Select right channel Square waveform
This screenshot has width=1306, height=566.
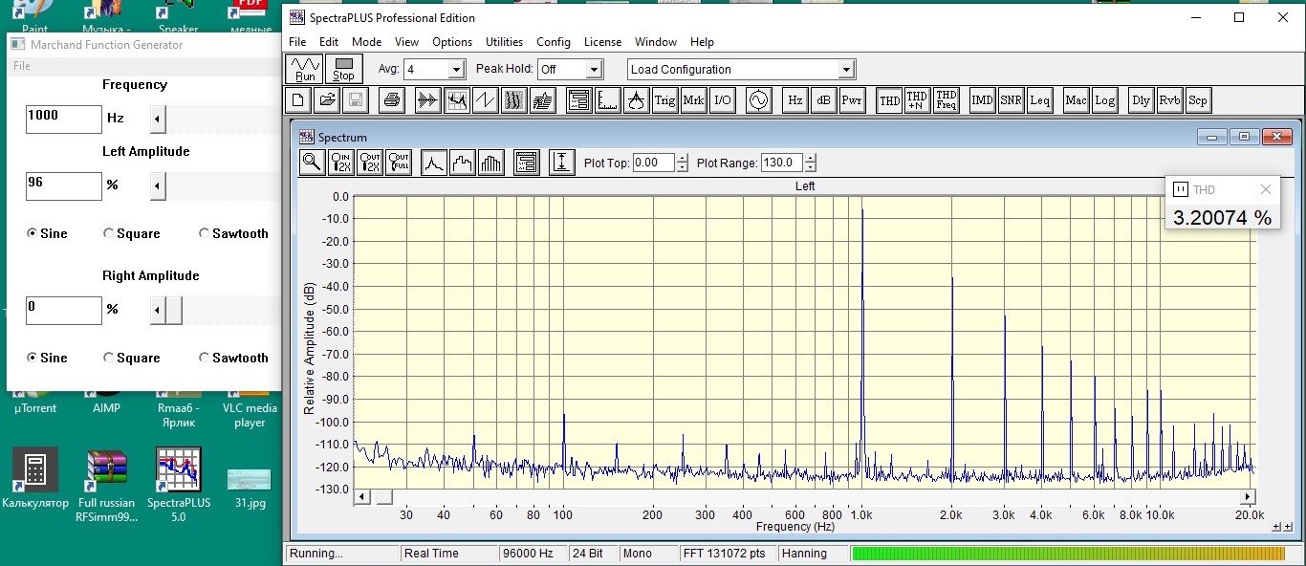132,358
